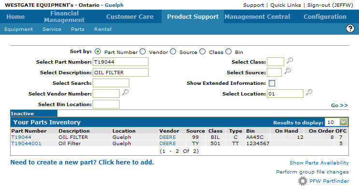Click the PFW Partfinder gear icon

[303, 181]
